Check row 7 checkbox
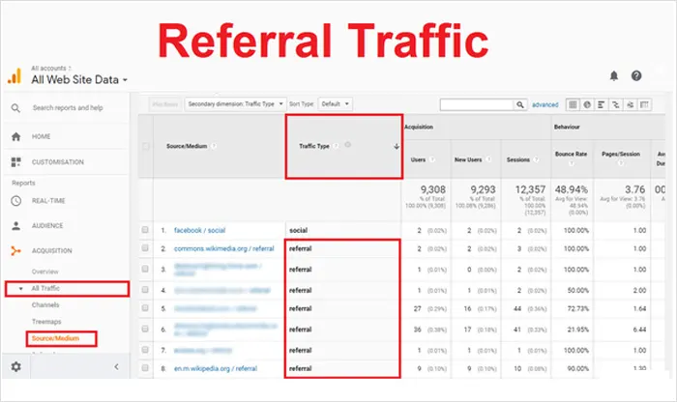This screenshot has width=677, height=402. point(145,350)
